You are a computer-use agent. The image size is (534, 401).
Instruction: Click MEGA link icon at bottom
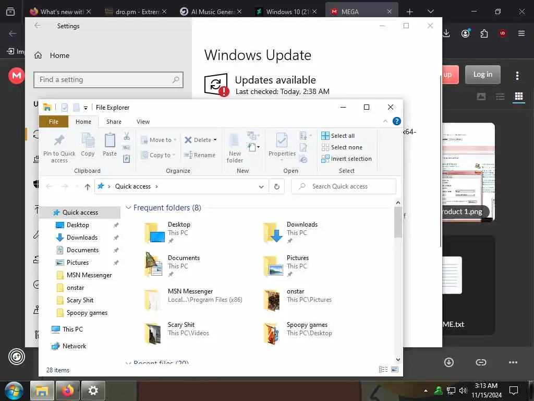pos(481,362)
